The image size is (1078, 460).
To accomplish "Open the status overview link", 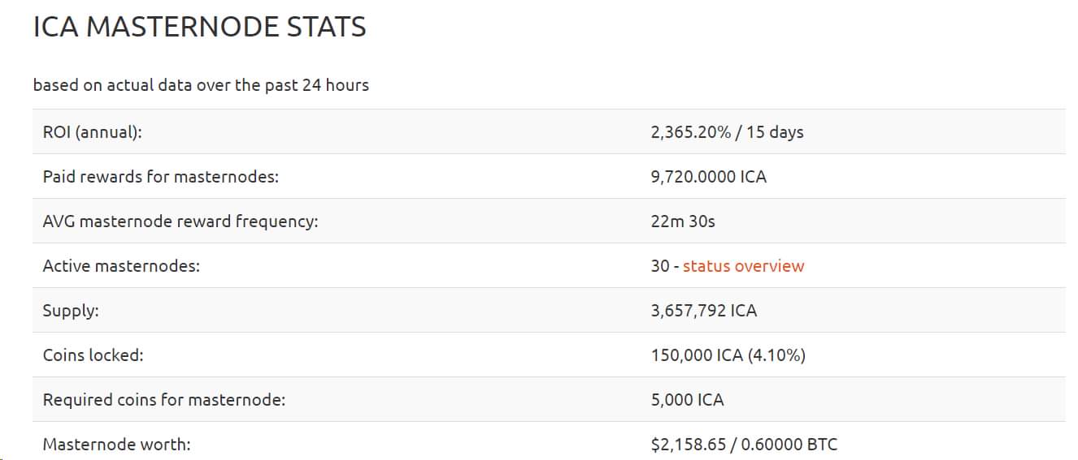I will pos(743,266).
